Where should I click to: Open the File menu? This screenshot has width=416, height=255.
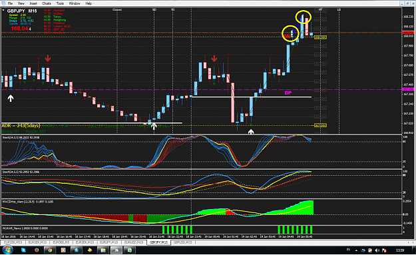10,3
